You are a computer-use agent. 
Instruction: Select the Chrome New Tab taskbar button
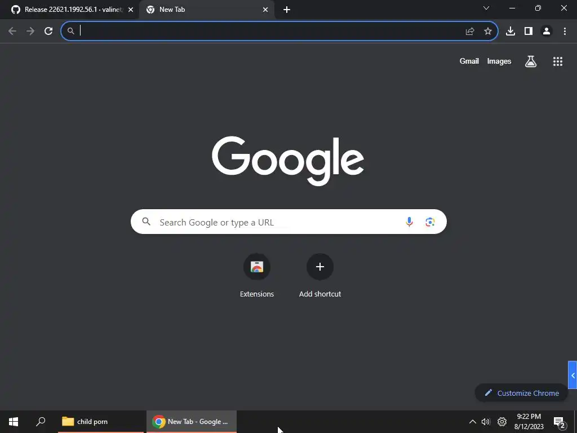(x=192, y=422)
